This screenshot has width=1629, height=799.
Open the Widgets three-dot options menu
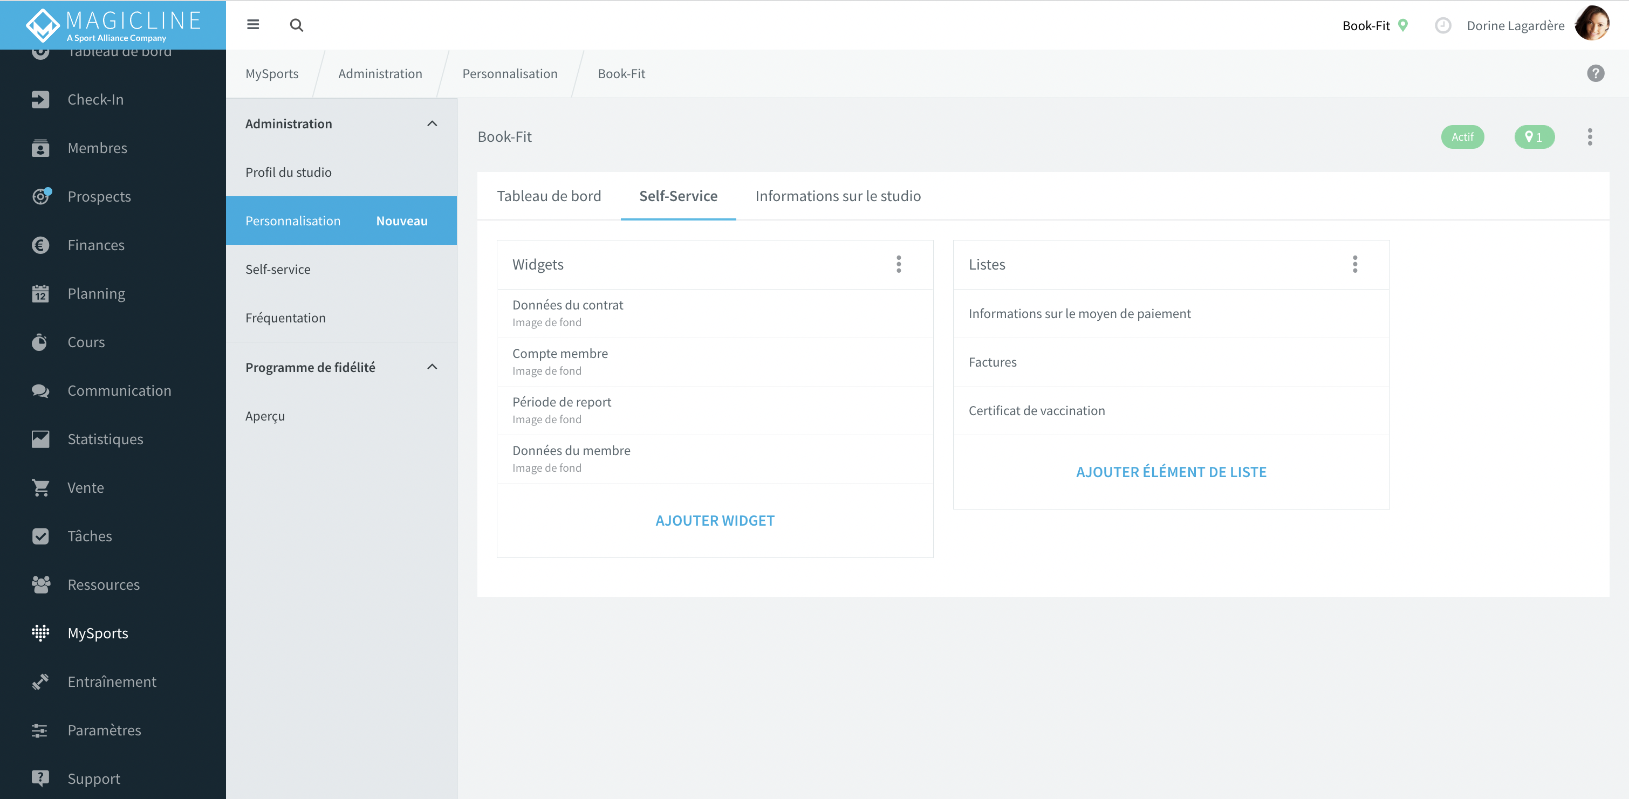(899, 264)
